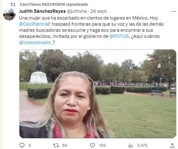Open the @CeciPatriciaF mention link
The height and width of the screenshot is (149, 178).
pos(35,24)
